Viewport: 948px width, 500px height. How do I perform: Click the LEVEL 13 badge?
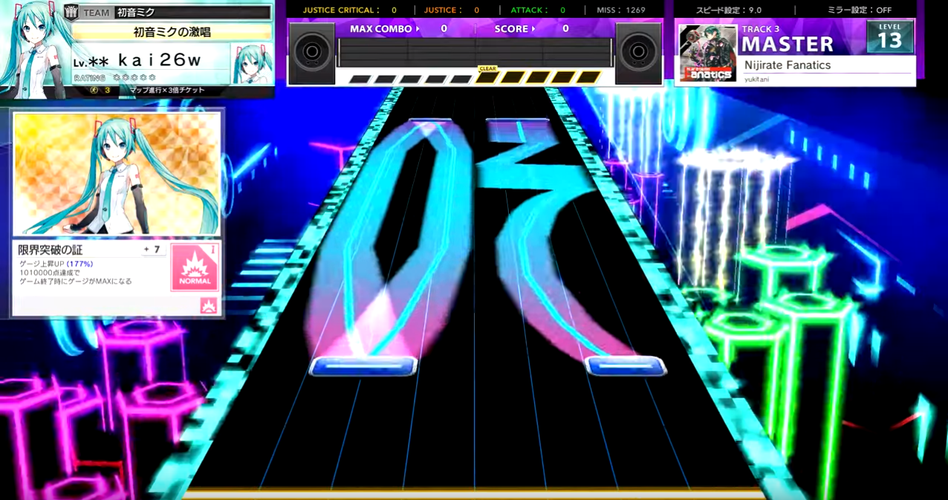click(x=890, y=36)
